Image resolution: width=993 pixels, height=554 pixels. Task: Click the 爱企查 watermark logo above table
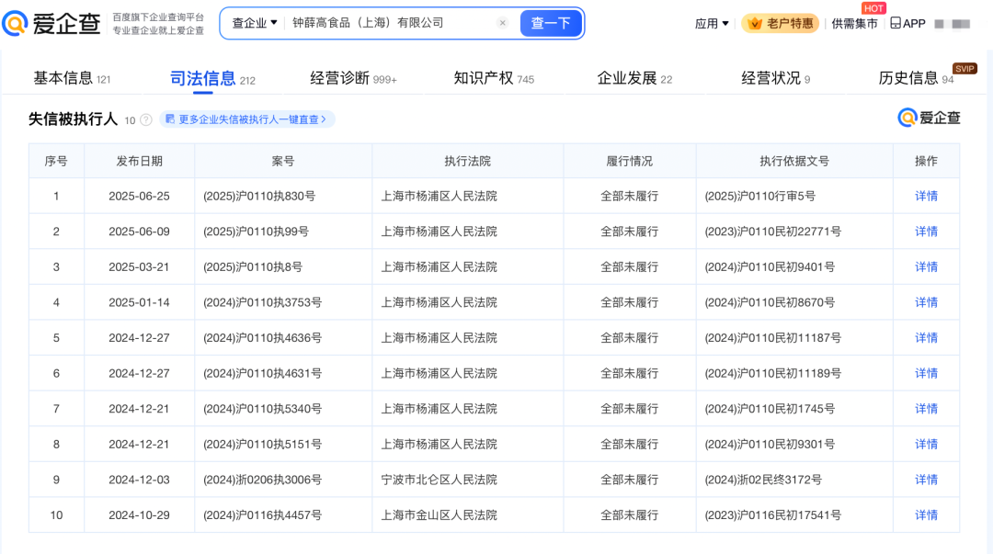point(929,118)
